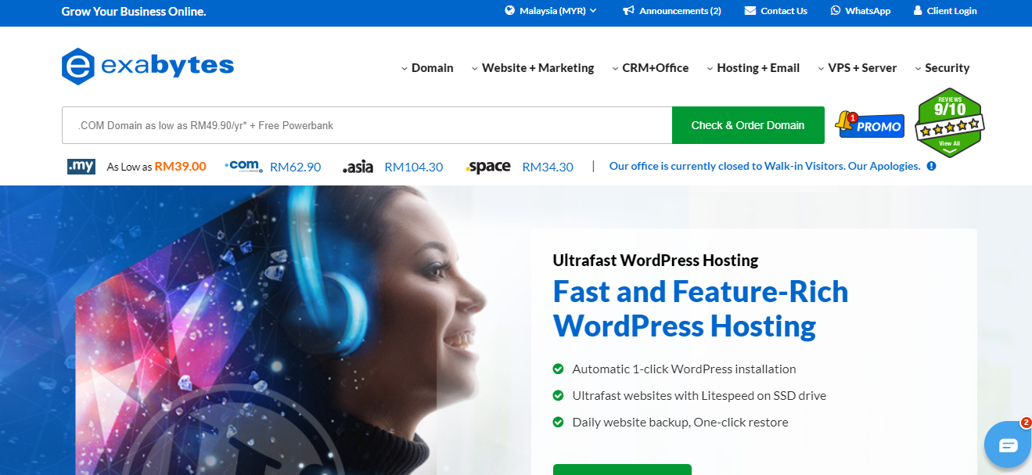Click Automatic 1-click WordPress installation text
The height and width of the screenshot is (475, 1032).
point(684,369)
